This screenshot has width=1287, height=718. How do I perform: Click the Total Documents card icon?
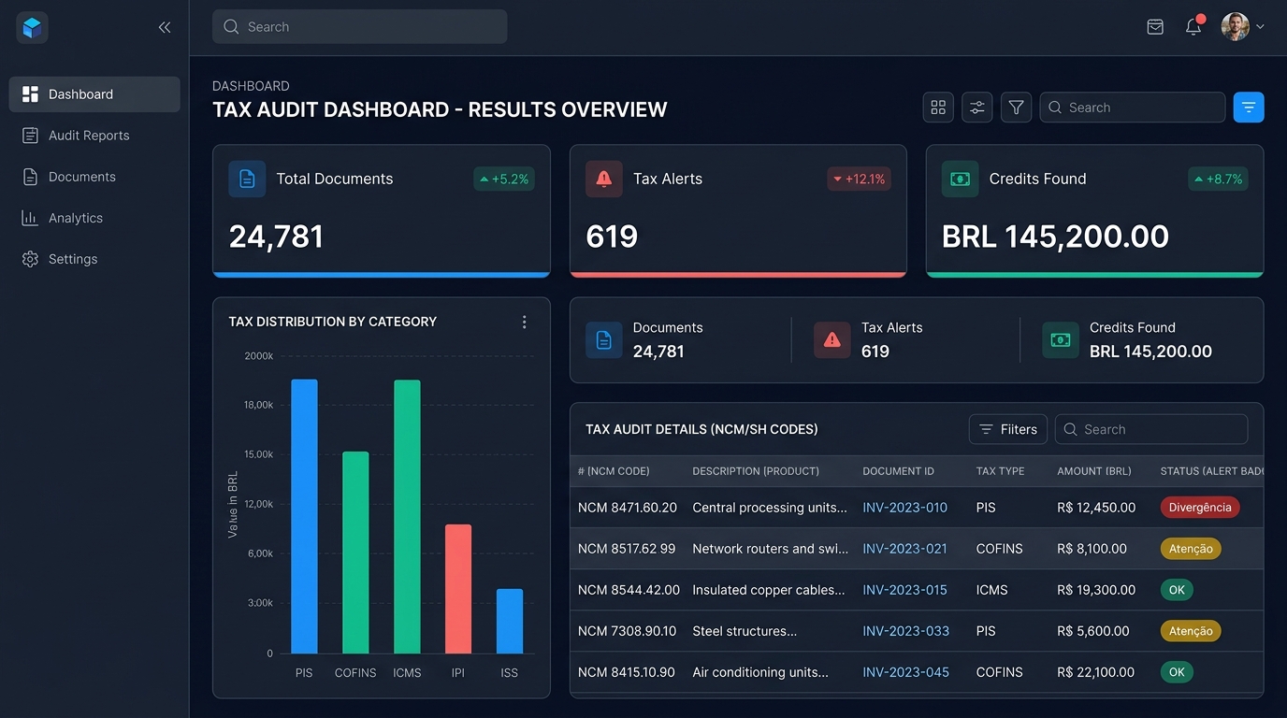tap(247, 179)
